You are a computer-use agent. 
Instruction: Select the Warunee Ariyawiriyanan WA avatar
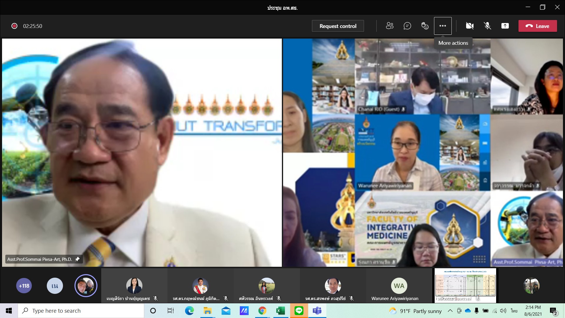click(399, 286)
